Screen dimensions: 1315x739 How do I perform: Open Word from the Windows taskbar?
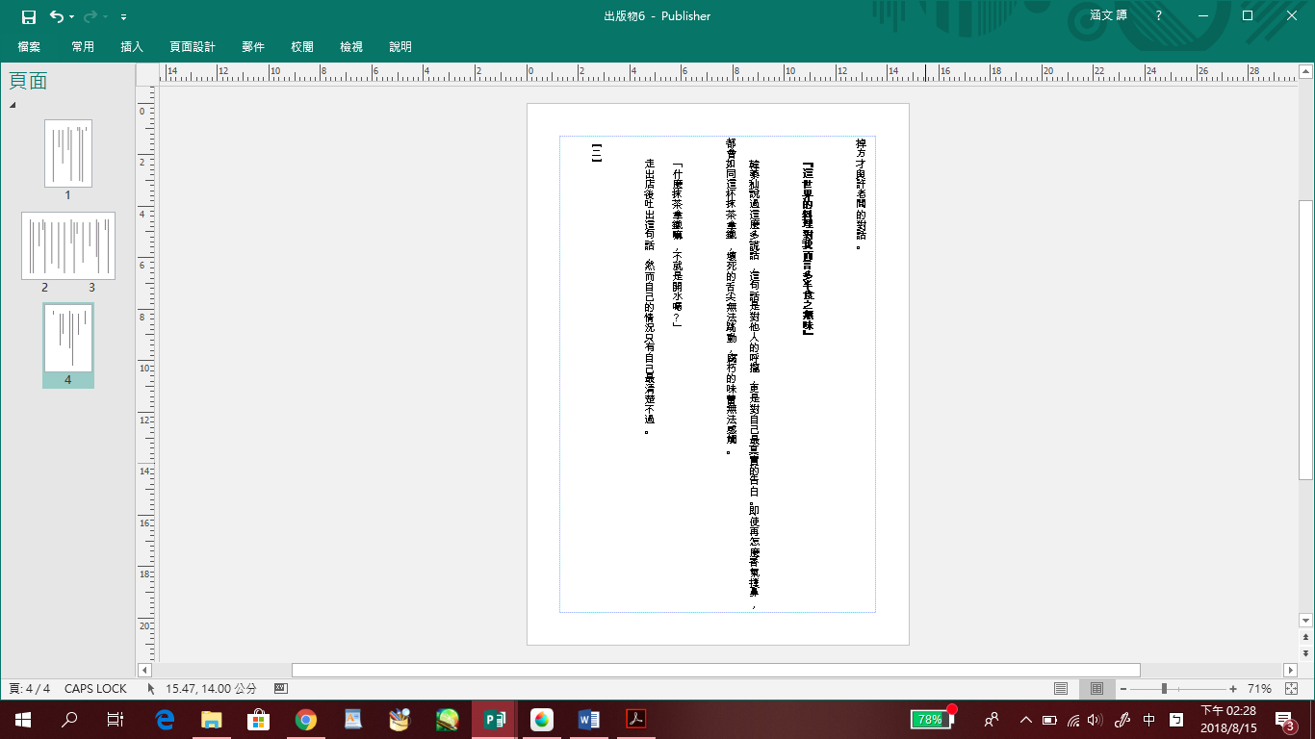coord(589,719)
